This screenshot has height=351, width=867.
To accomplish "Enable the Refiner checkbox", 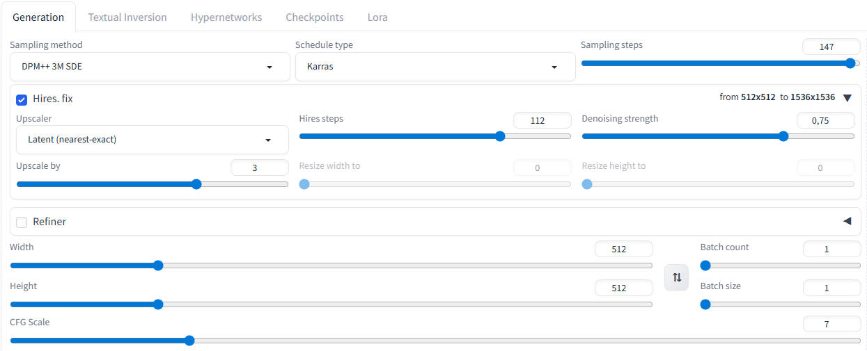I will click(x=22, y=222).
